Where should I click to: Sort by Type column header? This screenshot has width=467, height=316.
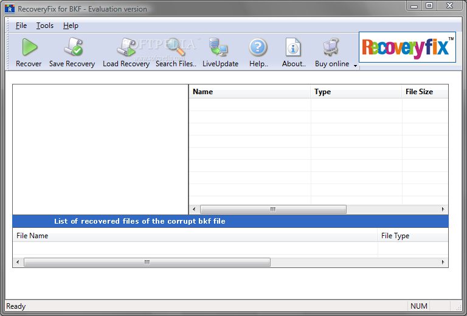tap(356, 92)
